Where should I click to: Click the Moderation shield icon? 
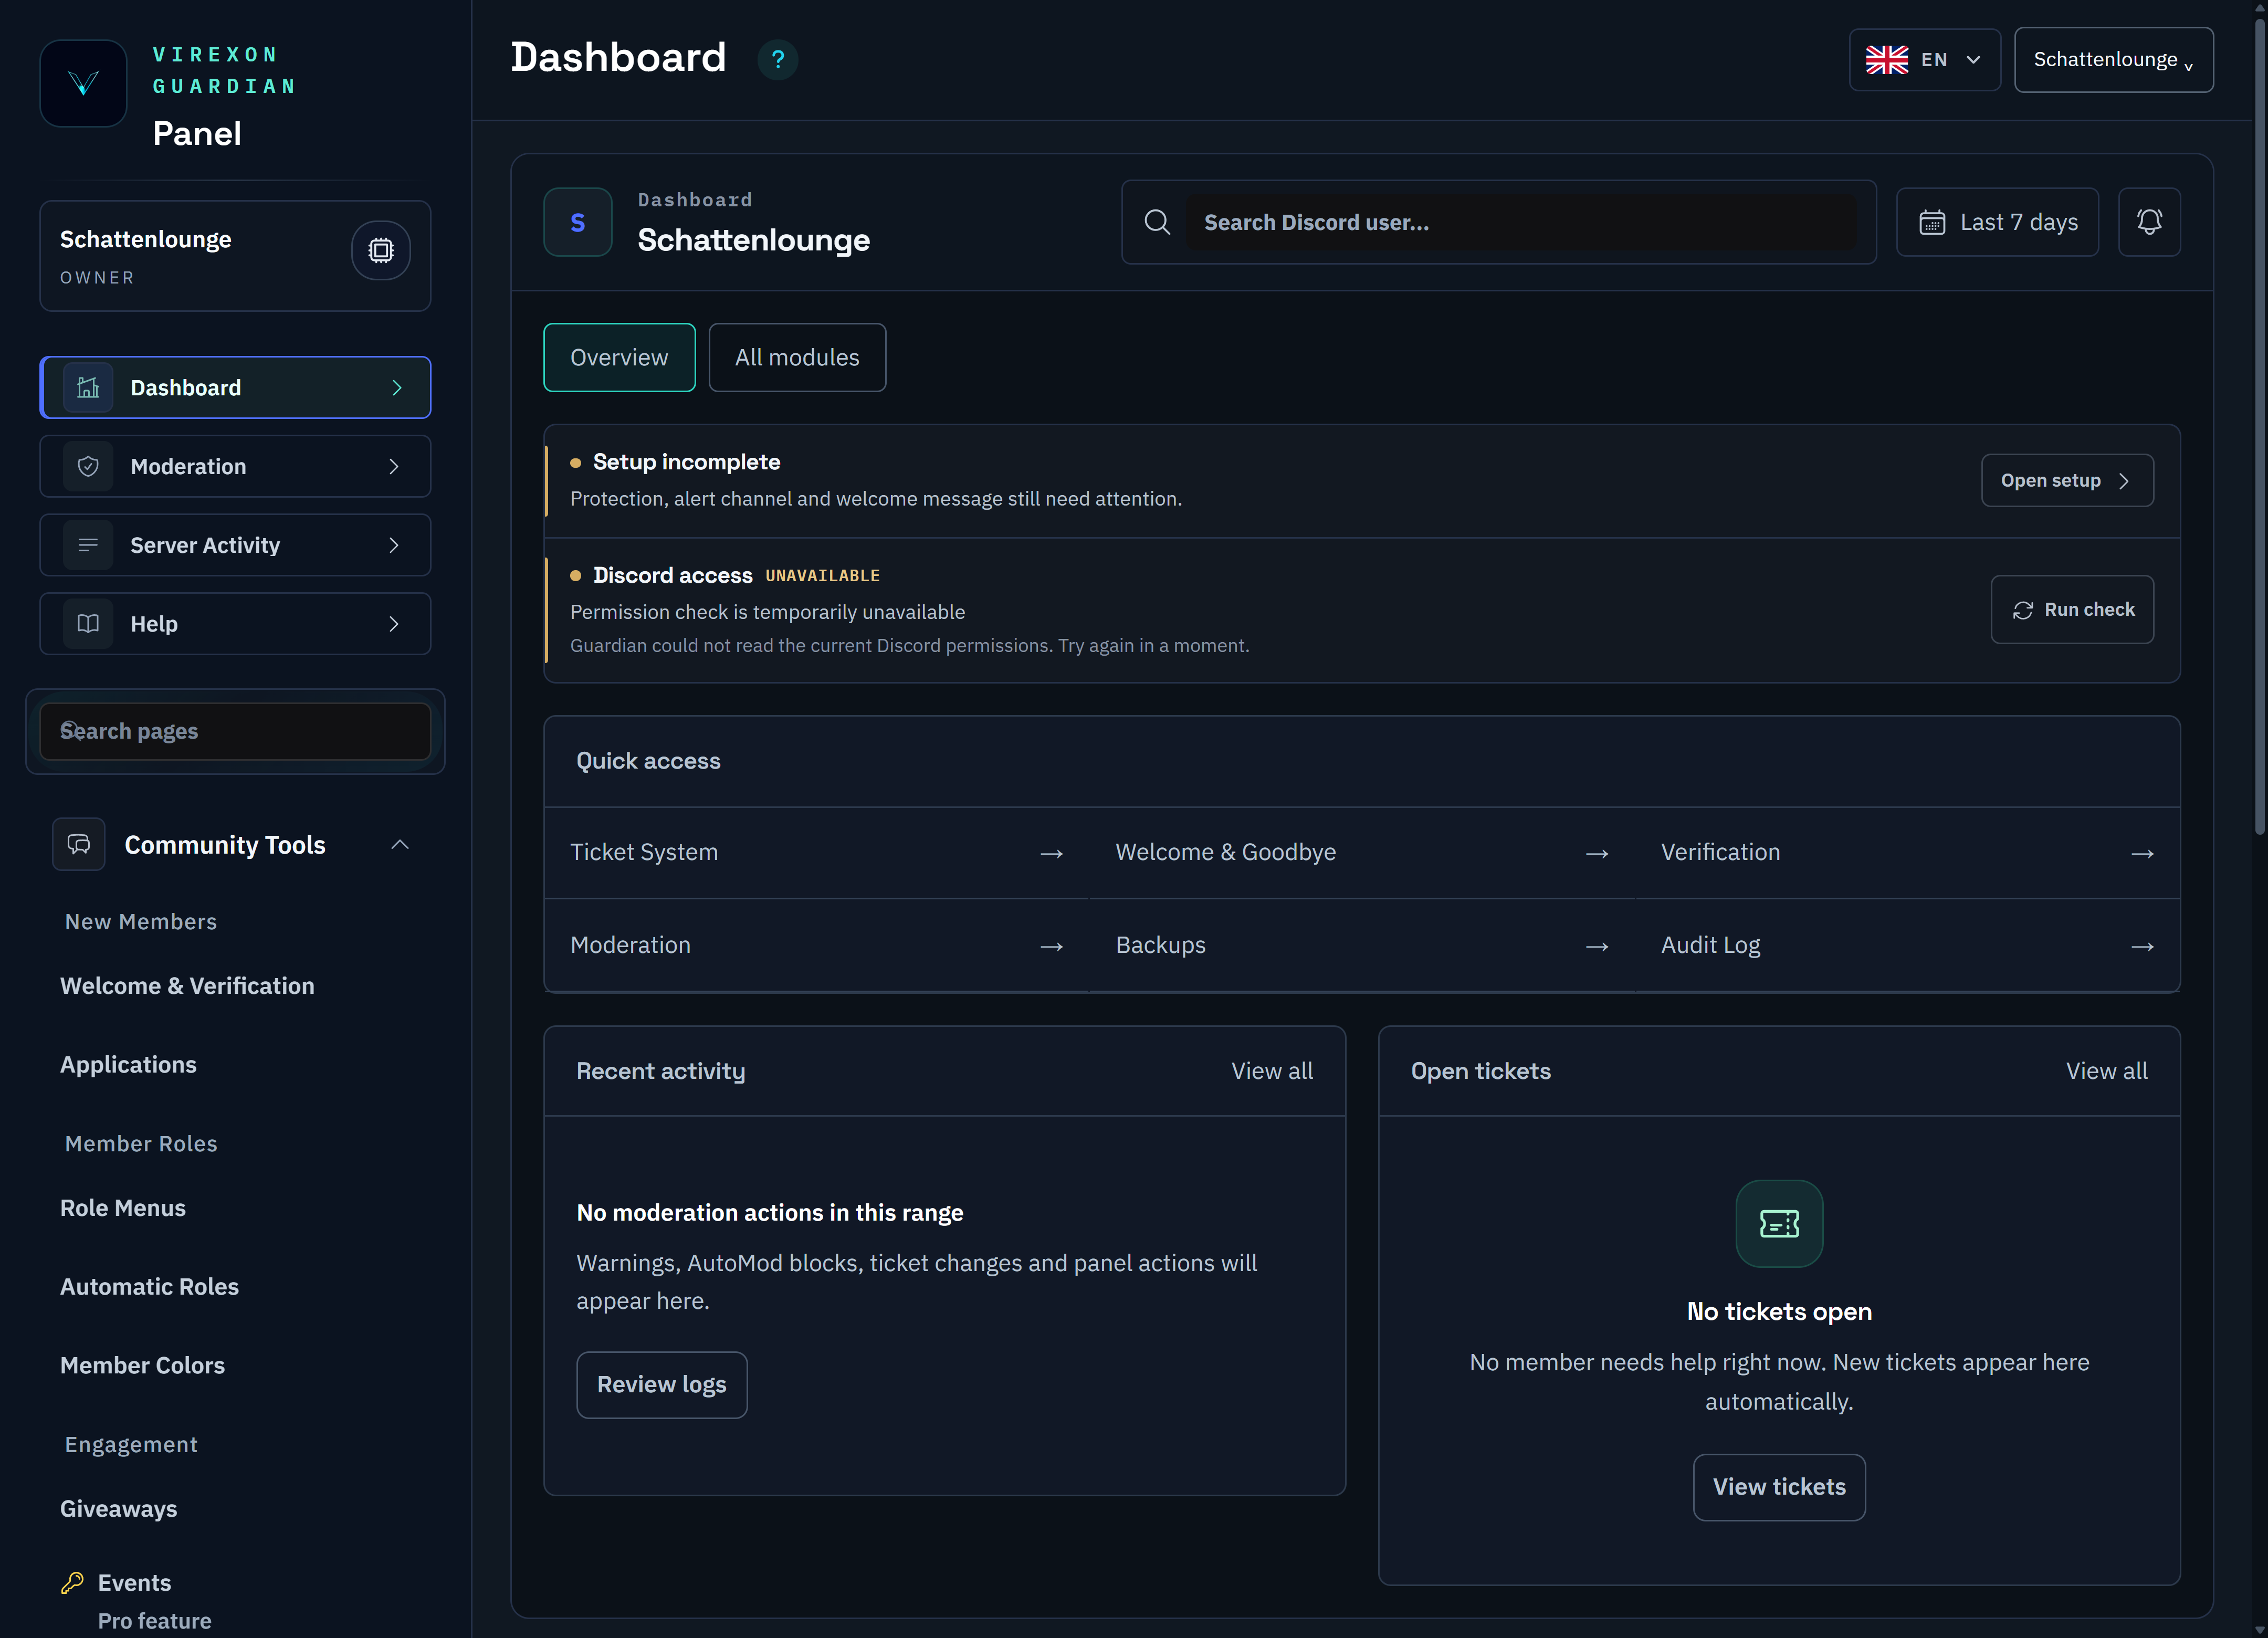pos(88,466)
